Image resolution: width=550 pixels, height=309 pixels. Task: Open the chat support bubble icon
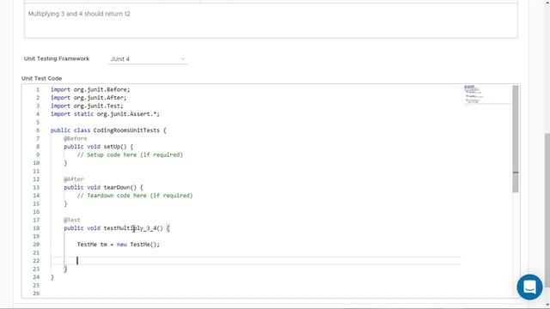[x=529, y=287]
